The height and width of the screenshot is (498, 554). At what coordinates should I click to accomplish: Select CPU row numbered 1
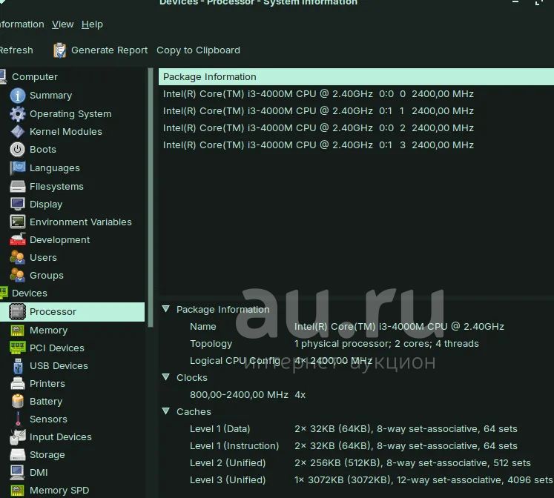(356, 111)
